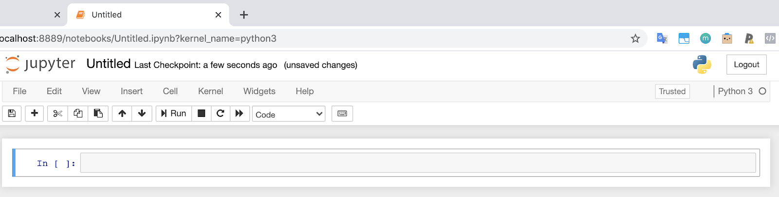Paste cells below icon
779x197 pixels.
coord(98,114)
